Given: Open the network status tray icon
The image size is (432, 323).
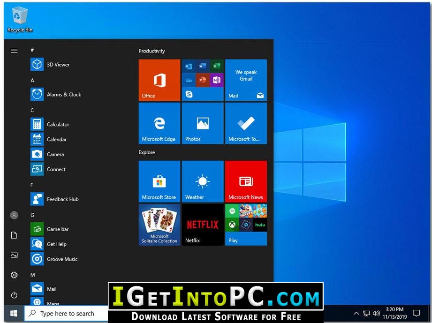Looking at the screenshot, I should click(366, 313).
